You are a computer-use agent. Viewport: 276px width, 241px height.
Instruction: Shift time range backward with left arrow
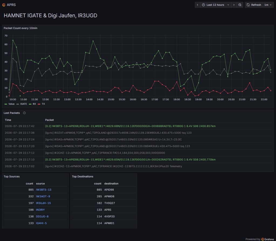click(198, 5)
